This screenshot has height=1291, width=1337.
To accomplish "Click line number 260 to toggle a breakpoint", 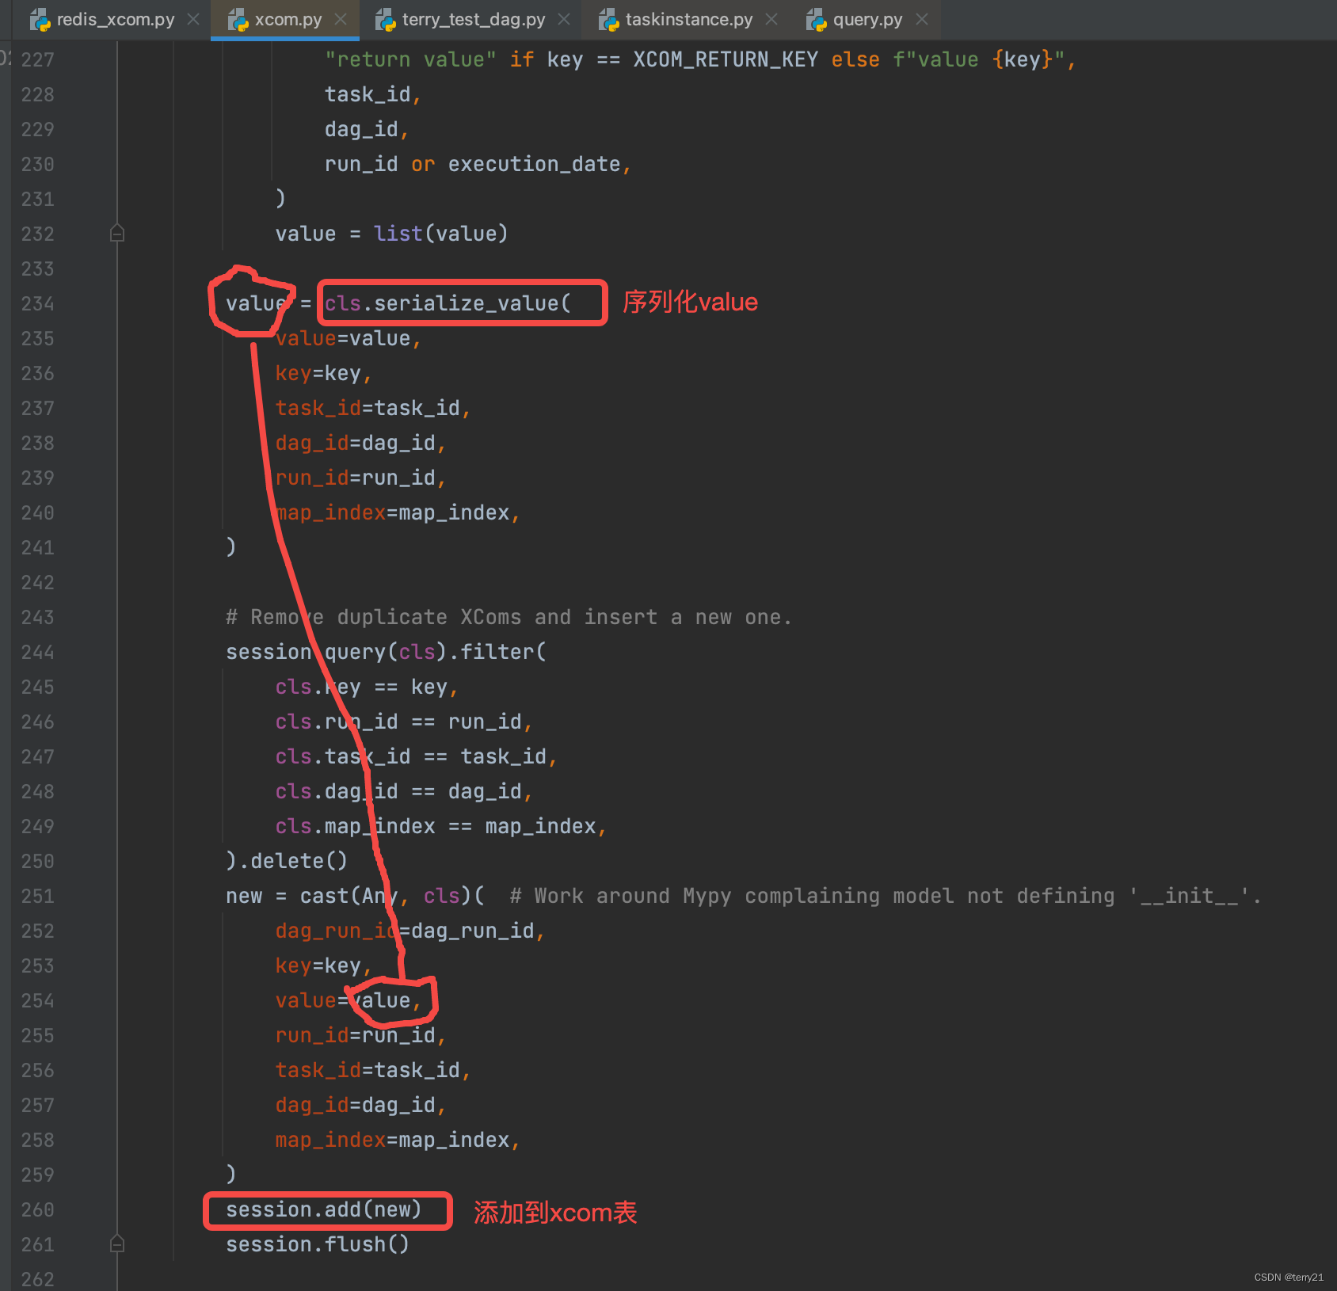I will pyautogui.click(x=36, y=1209).
